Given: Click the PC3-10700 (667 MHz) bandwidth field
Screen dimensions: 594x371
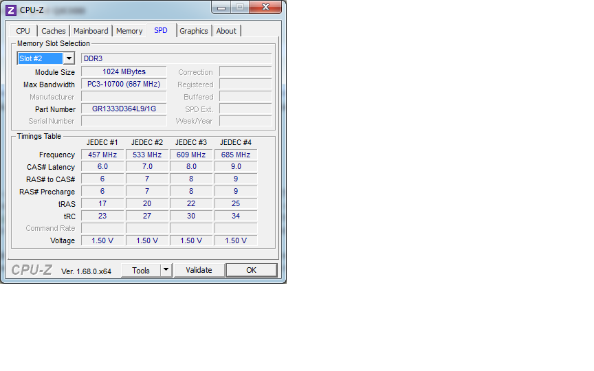Looking at the screenshot, I should [124, 85].
